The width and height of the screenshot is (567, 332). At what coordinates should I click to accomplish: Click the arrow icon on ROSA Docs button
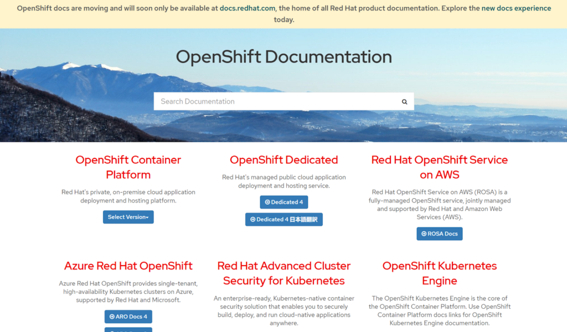tap(424, 234)
